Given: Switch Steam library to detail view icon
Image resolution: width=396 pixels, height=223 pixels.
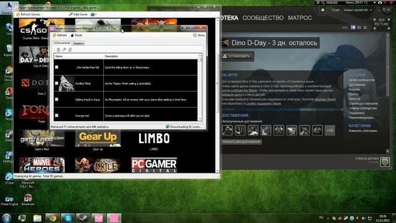Looking at the screenshot, I should 353,27.
